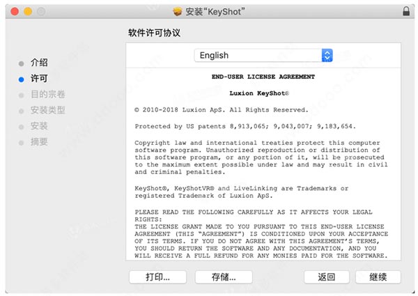Click the 软件许可协议 heading
418x296 pixels.
tap(154, 33)
